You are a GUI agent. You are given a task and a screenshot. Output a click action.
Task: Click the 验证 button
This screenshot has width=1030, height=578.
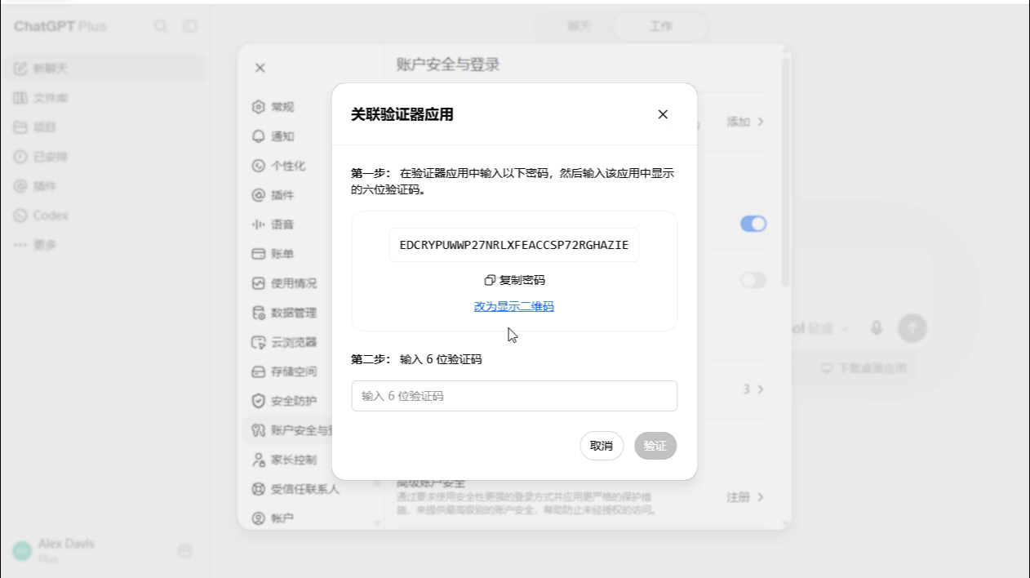[x=655, y=446]
